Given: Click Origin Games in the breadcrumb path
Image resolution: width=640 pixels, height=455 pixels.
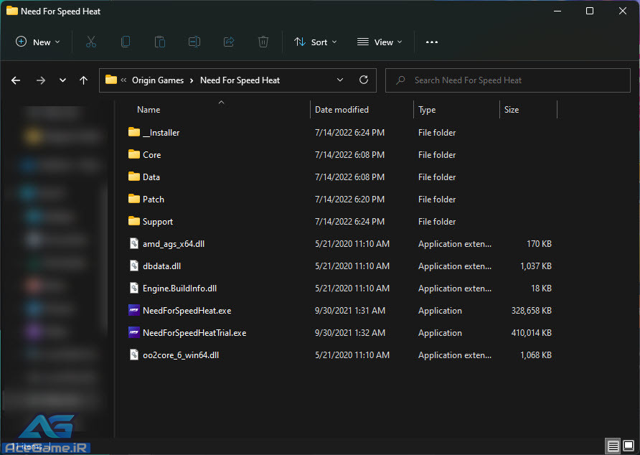Looking at the screenshot, I should 158,80.
